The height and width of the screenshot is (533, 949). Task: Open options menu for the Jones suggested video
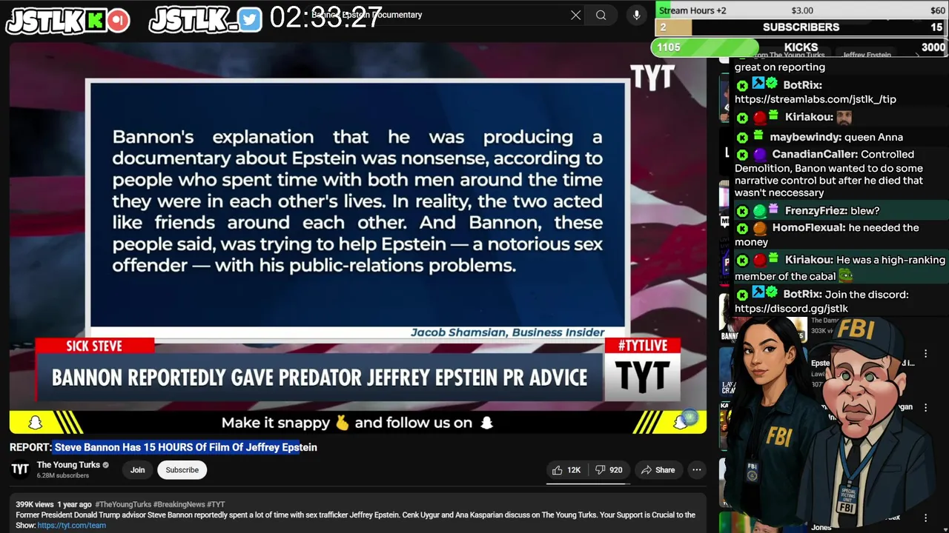click(x=925, y=518)
